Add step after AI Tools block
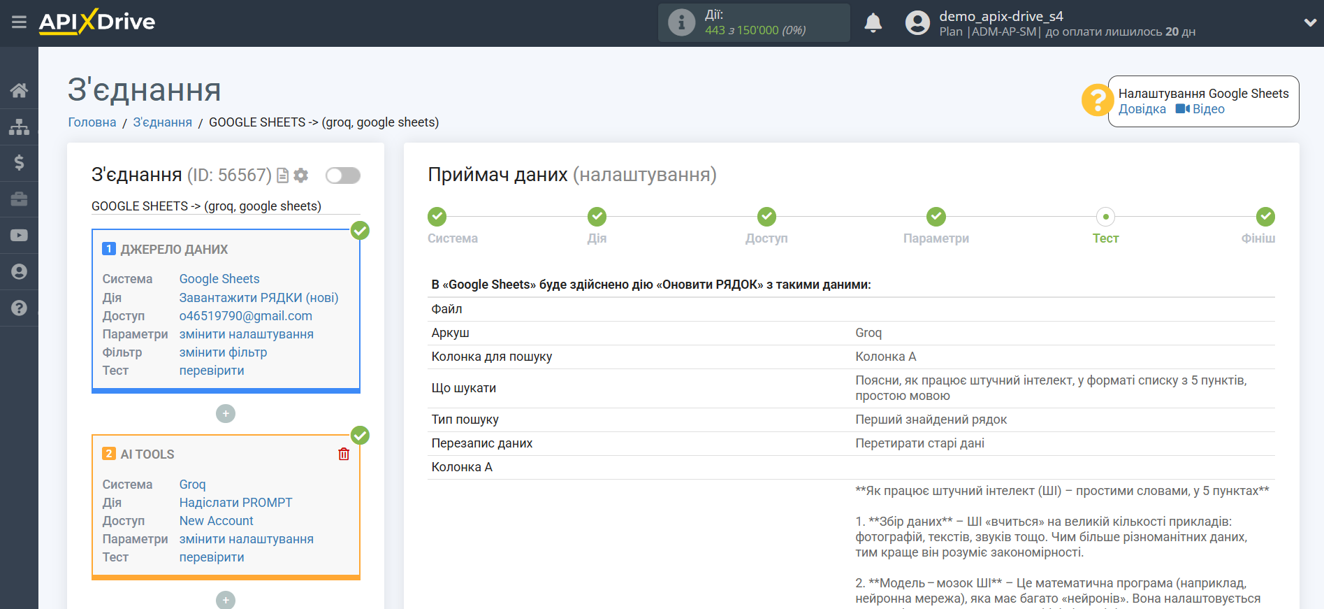This screenshot has height=609, width=1324. click(x=226, y=600)
